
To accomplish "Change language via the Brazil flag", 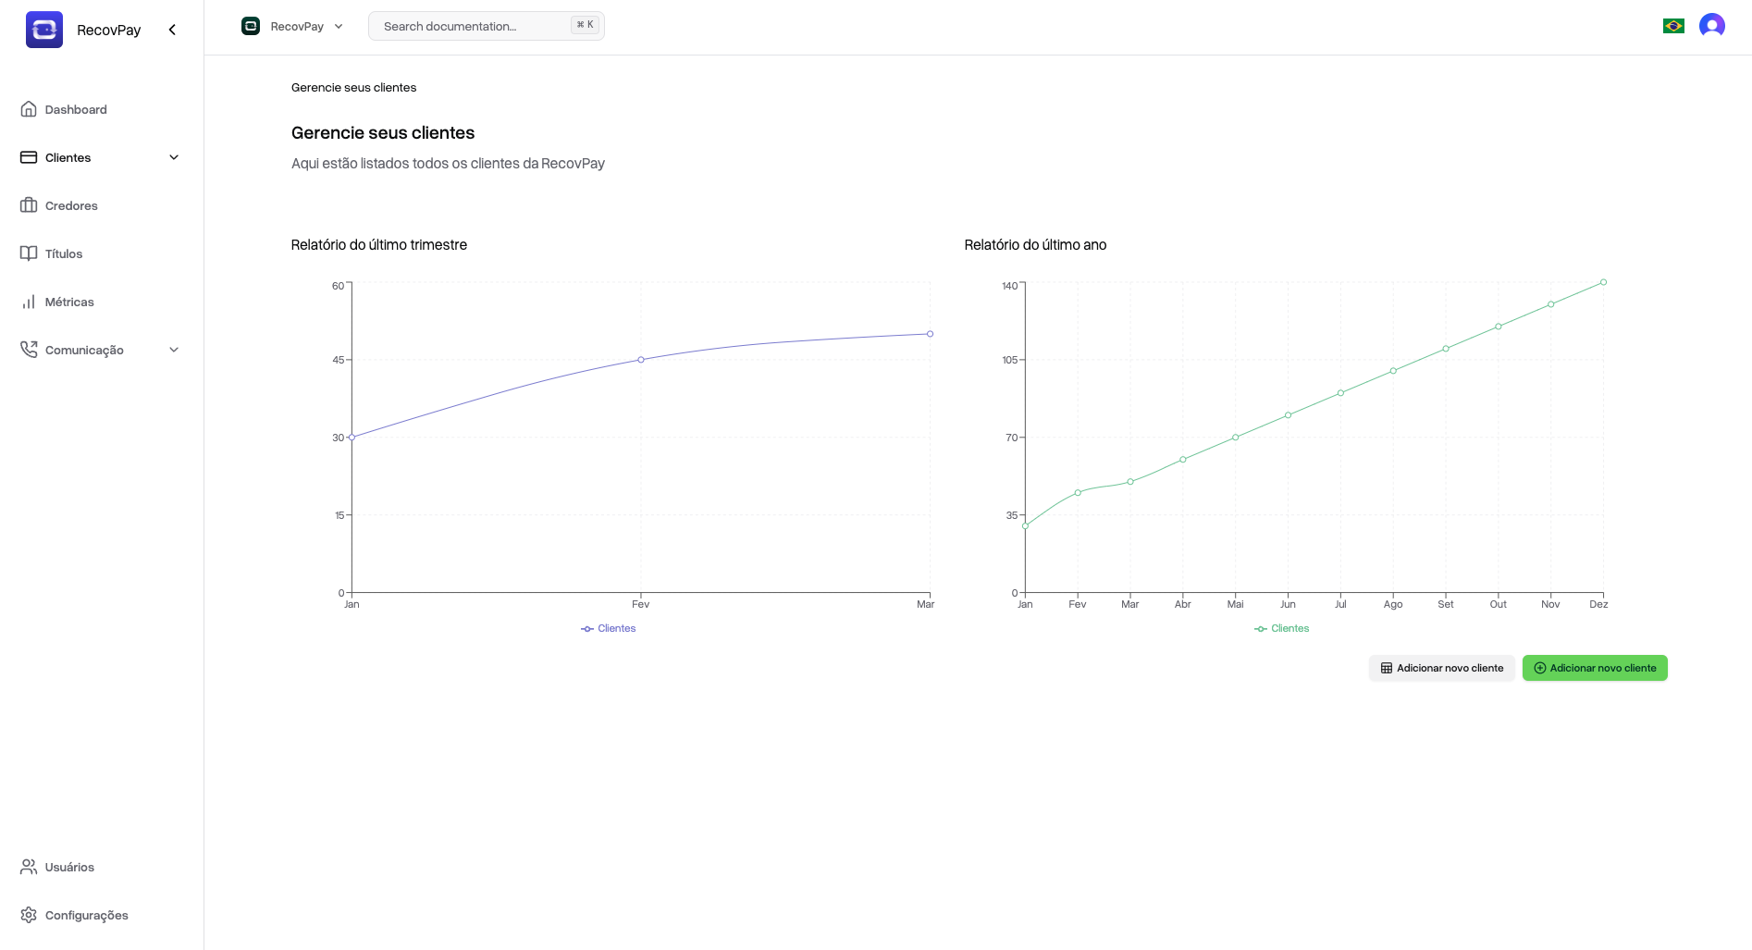I will (x=1673, y=26).
